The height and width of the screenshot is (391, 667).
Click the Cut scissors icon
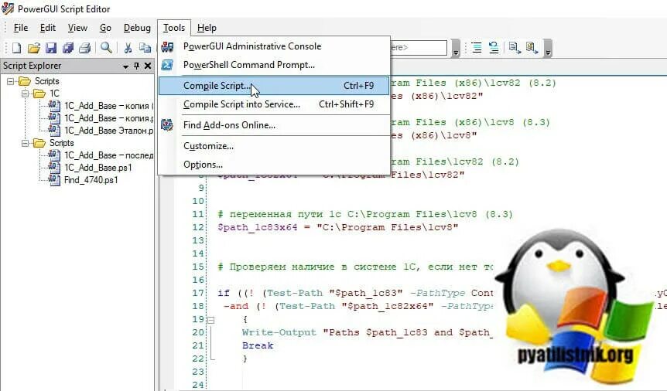coord(128,48)
